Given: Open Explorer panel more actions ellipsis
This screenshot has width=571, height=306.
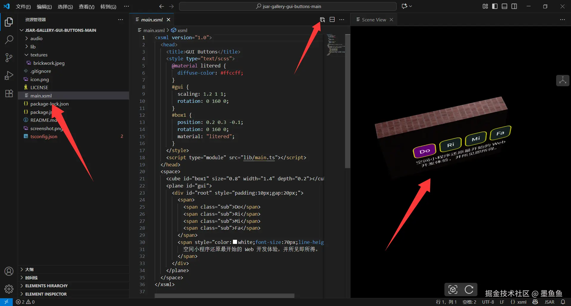Looking at the screenshot, I should pos(120,20).
